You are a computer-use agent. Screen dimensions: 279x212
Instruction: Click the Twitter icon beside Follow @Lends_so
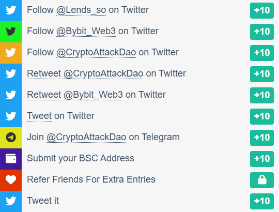[11, 10]
